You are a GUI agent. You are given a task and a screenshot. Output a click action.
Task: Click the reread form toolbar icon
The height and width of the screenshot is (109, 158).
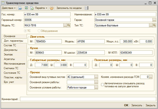coord(26,8)
